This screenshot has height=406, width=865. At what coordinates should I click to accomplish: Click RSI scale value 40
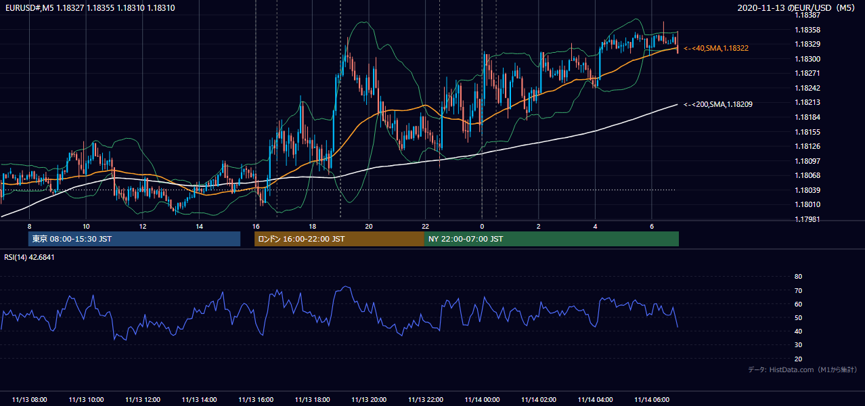[x=798, y=331]
